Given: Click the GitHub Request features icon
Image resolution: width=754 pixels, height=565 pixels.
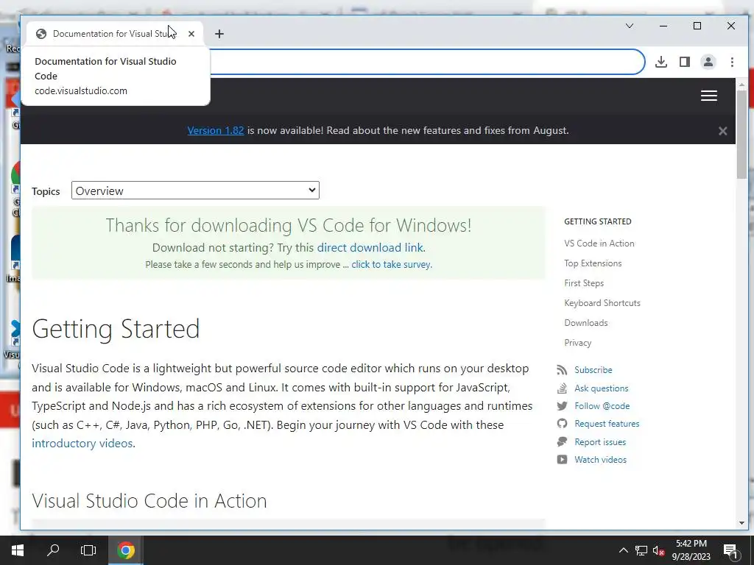Looking at the screenshot, I should [562, 423].
